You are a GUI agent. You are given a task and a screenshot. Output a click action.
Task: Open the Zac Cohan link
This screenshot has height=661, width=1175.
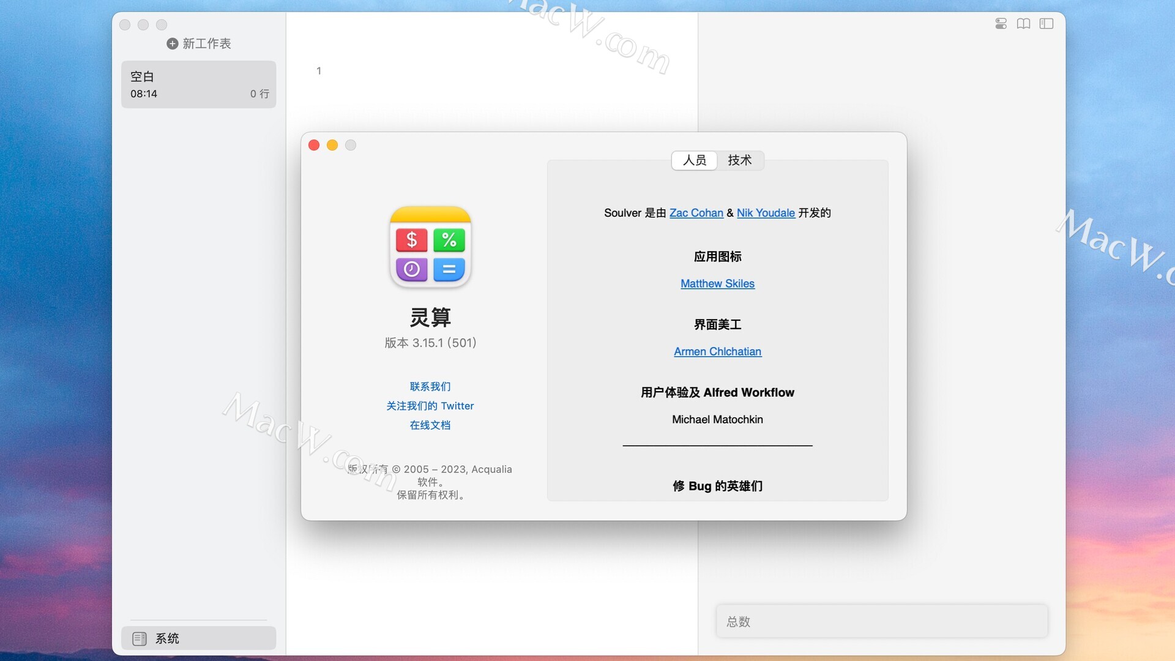(696, 213)
